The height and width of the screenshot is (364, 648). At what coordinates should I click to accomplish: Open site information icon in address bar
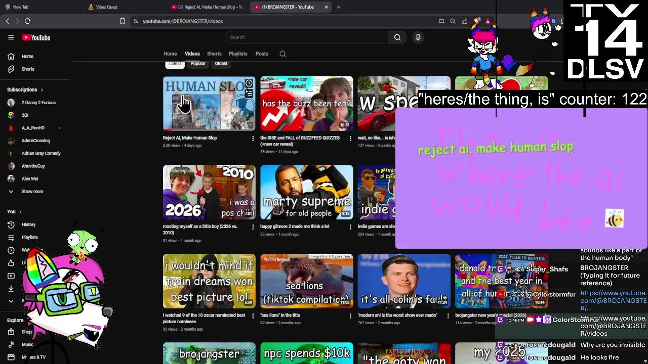point(135,21)
